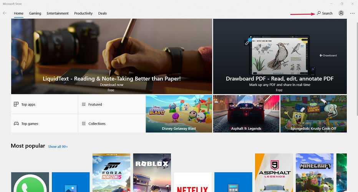
Task: Click Mark up any PDF subtitle text
Action: coord(280,85)
